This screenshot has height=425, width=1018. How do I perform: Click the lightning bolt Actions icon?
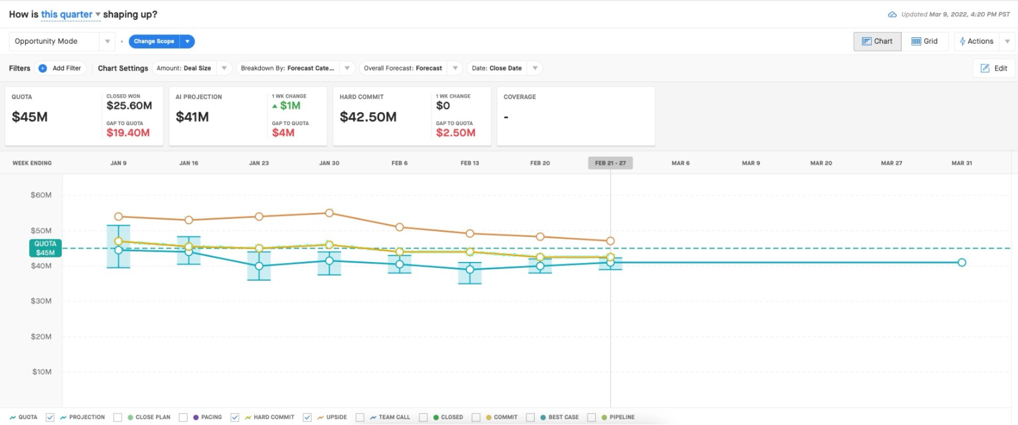[962, 41]
